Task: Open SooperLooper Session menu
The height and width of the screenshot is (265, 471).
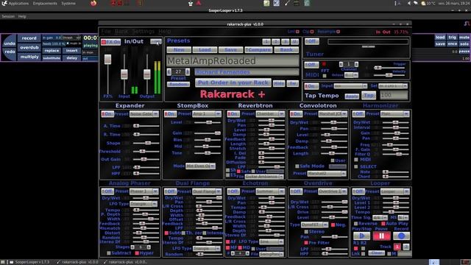Action: pos(8,16)
